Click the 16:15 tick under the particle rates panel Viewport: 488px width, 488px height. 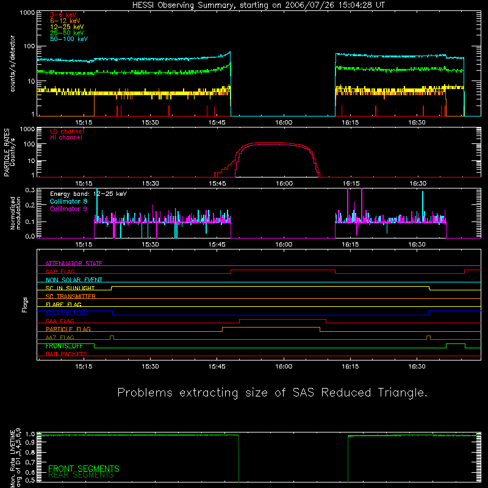coord(351,184)
